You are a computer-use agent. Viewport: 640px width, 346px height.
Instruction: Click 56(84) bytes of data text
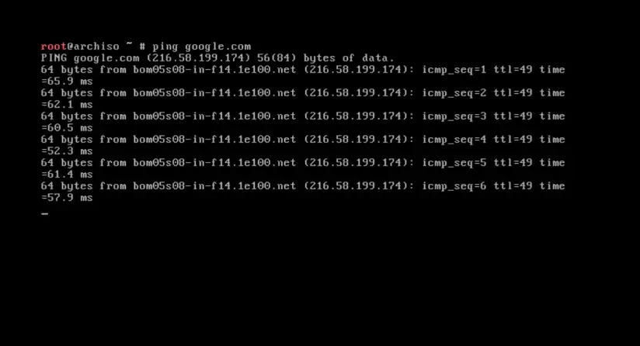coord(325,58)
